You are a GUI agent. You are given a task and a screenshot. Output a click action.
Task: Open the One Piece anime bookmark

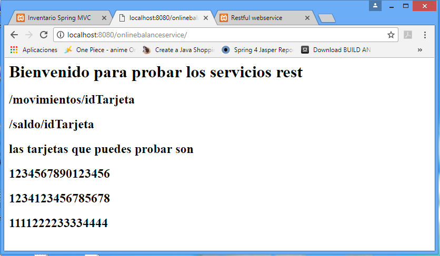click(x=100, y=50)
